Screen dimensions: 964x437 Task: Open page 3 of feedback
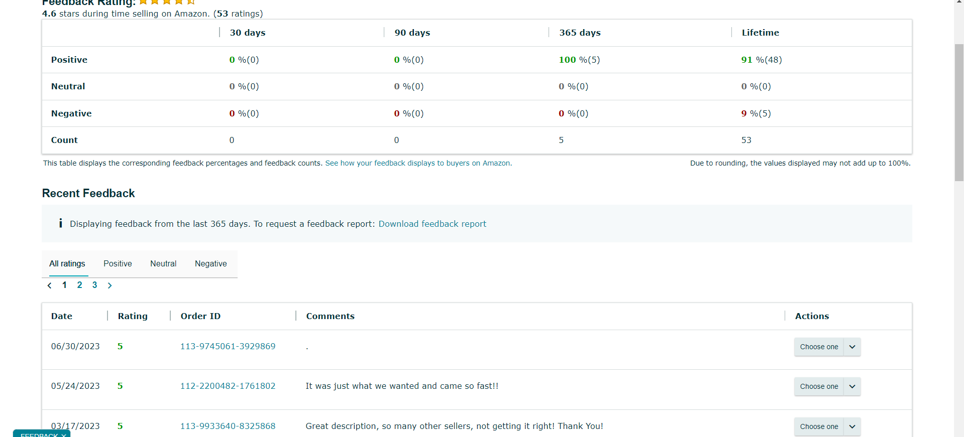[94, 285]
